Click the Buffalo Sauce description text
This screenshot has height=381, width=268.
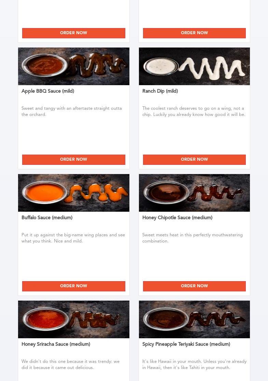pos(73,238)
